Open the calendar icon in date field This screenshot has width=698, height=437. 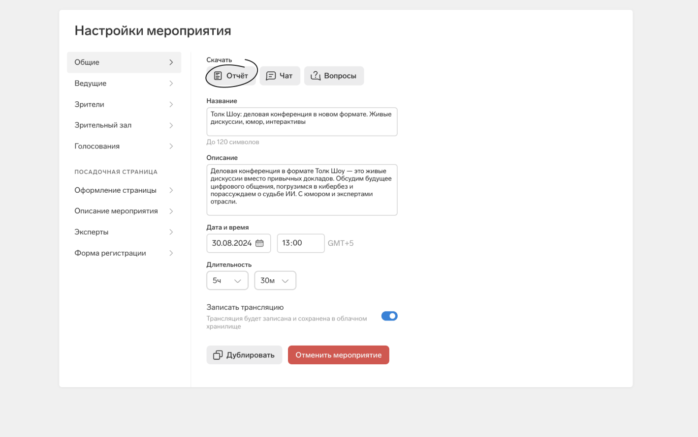pos(259,243)
